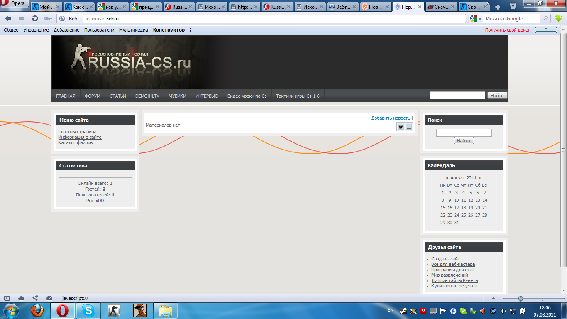Open the 'Конструктор' admin menu
This screenshot has height=319, width=567.
tap(169, 30)
